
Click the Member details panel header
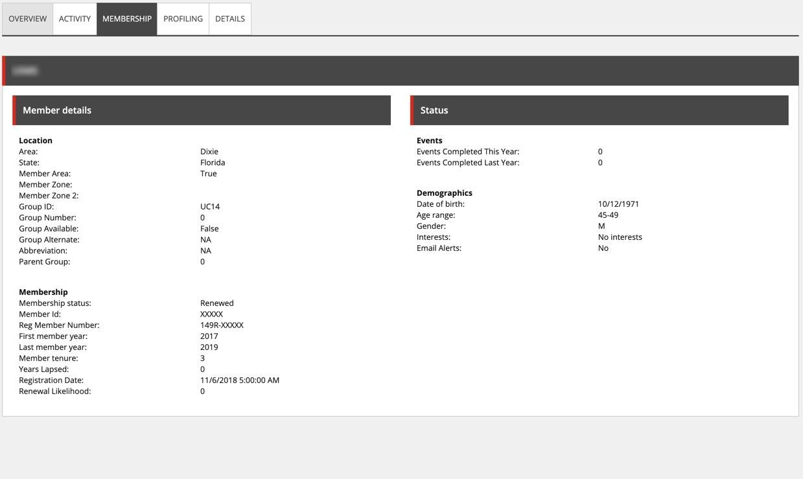pyautogui.click(x=56, y=110)
